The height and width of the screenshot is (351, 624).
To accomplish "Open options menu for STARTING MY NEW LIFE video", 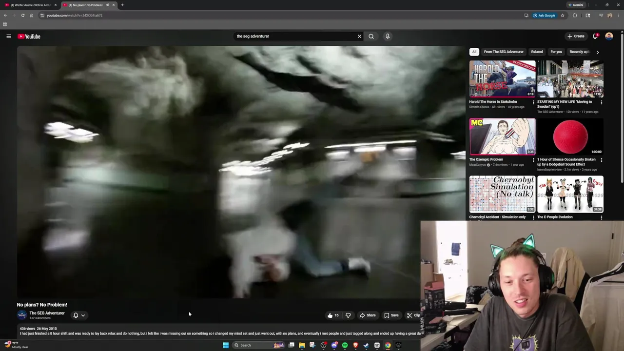I will pos(601,102).
